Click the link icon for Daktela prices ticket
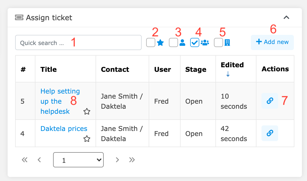 (270, 133)
